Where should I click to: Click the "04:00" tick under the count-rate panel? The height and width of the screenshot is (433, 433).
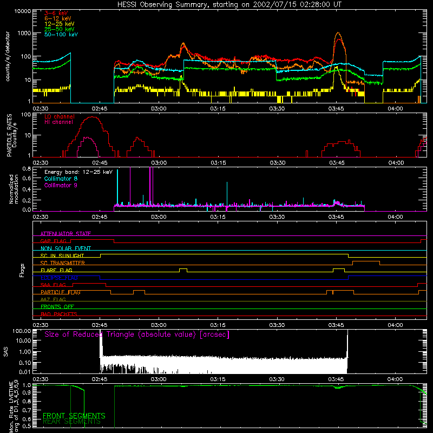click(x=395, y=109)
